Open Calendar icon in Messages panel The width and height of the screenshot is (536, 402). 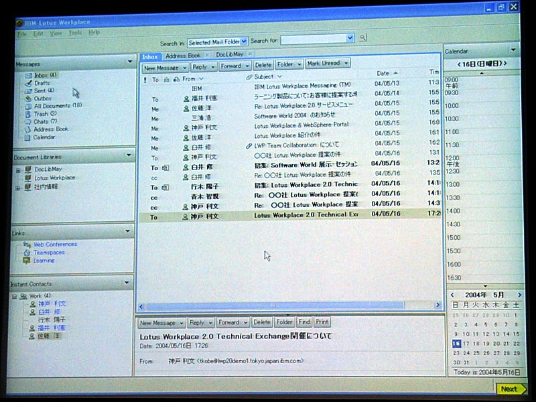pyautogui.click(x=27, y=137)
